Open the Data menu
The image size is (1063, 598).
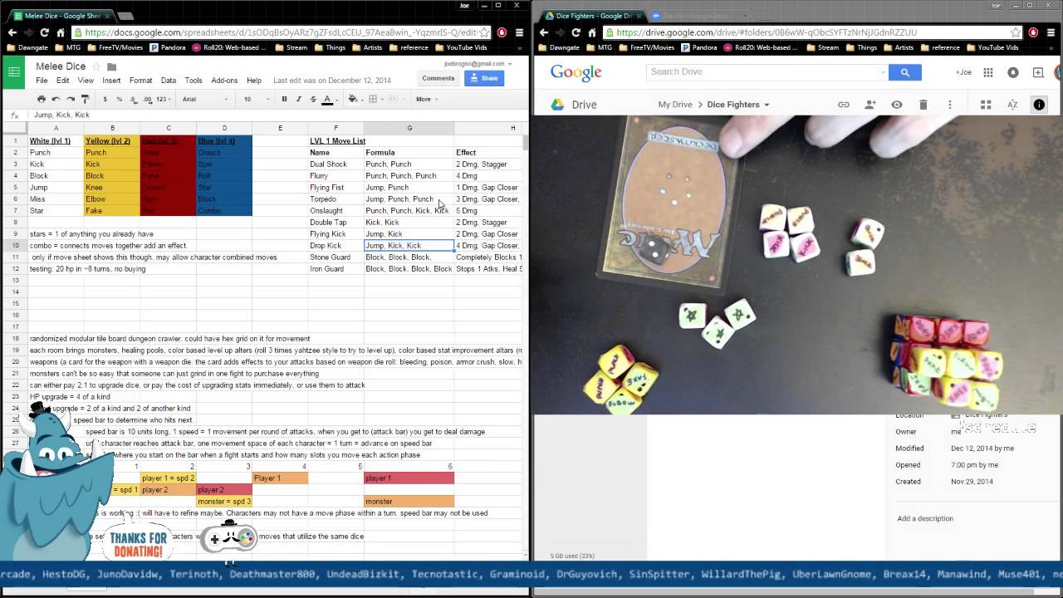click(x=168, y=81)
